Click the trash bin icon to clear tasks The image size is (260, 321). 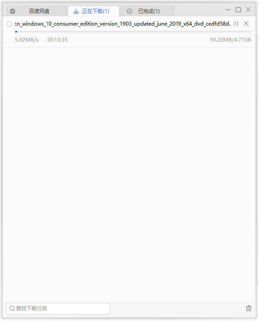249,308
